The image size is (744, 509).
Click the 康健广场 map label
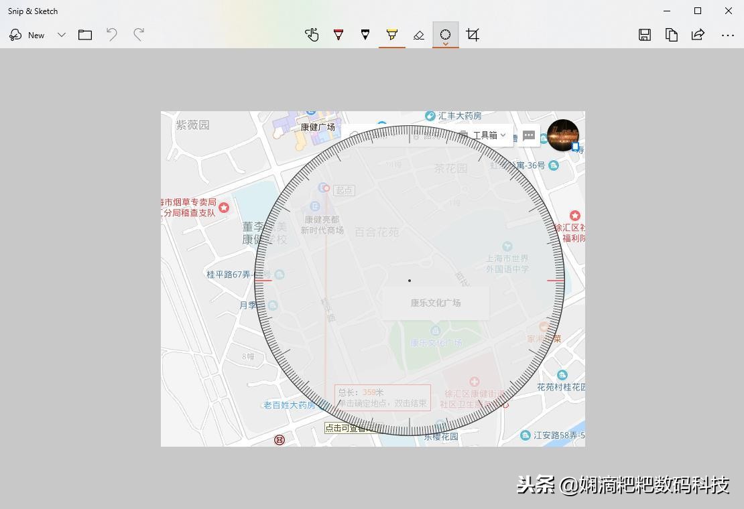point(318,127)
